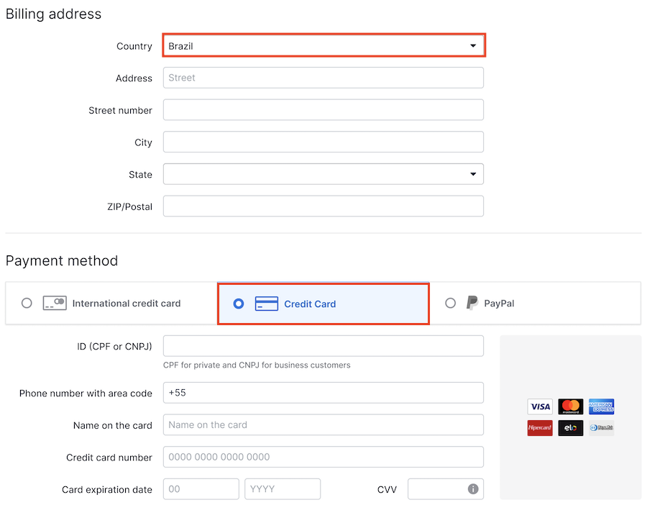Click the CVV info icon
Viewport: 647px width, 505px height.
pos(473,489)
